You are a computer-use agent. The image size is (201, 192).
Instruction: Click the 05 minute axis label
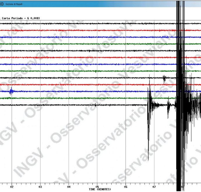click(x=97, y=187)
